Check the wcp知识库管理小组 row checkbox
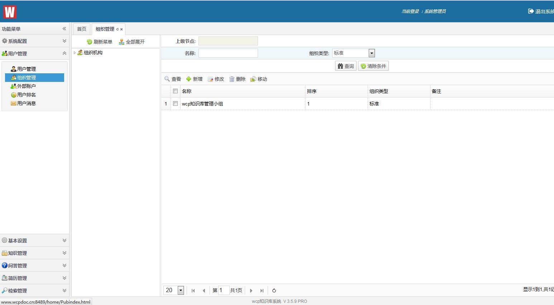This screenshot has height=305, width=554. click(x=175, y=104)
